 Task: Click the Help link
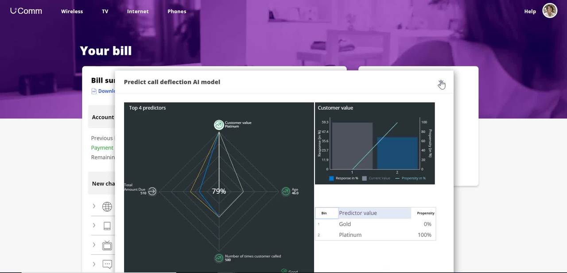click(530, 12)
